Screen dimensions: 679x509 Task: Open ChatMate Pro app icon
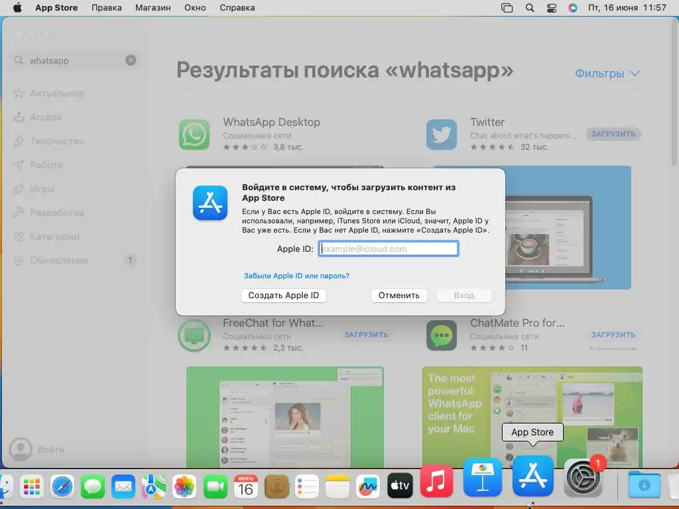click(x=441, y=335)
